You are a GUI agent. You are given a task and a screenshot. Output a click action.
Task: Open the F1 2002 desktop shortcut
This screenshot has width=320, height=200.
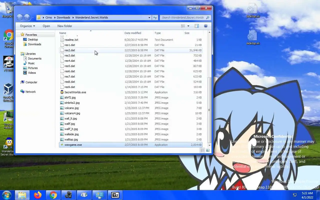tap(8, 64)
